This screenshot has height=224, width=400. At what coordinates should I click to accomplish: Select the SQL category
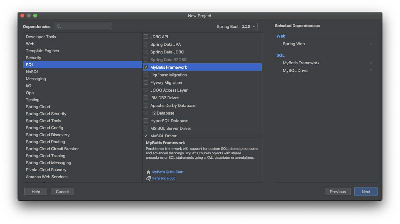click(x=83, y=65)
